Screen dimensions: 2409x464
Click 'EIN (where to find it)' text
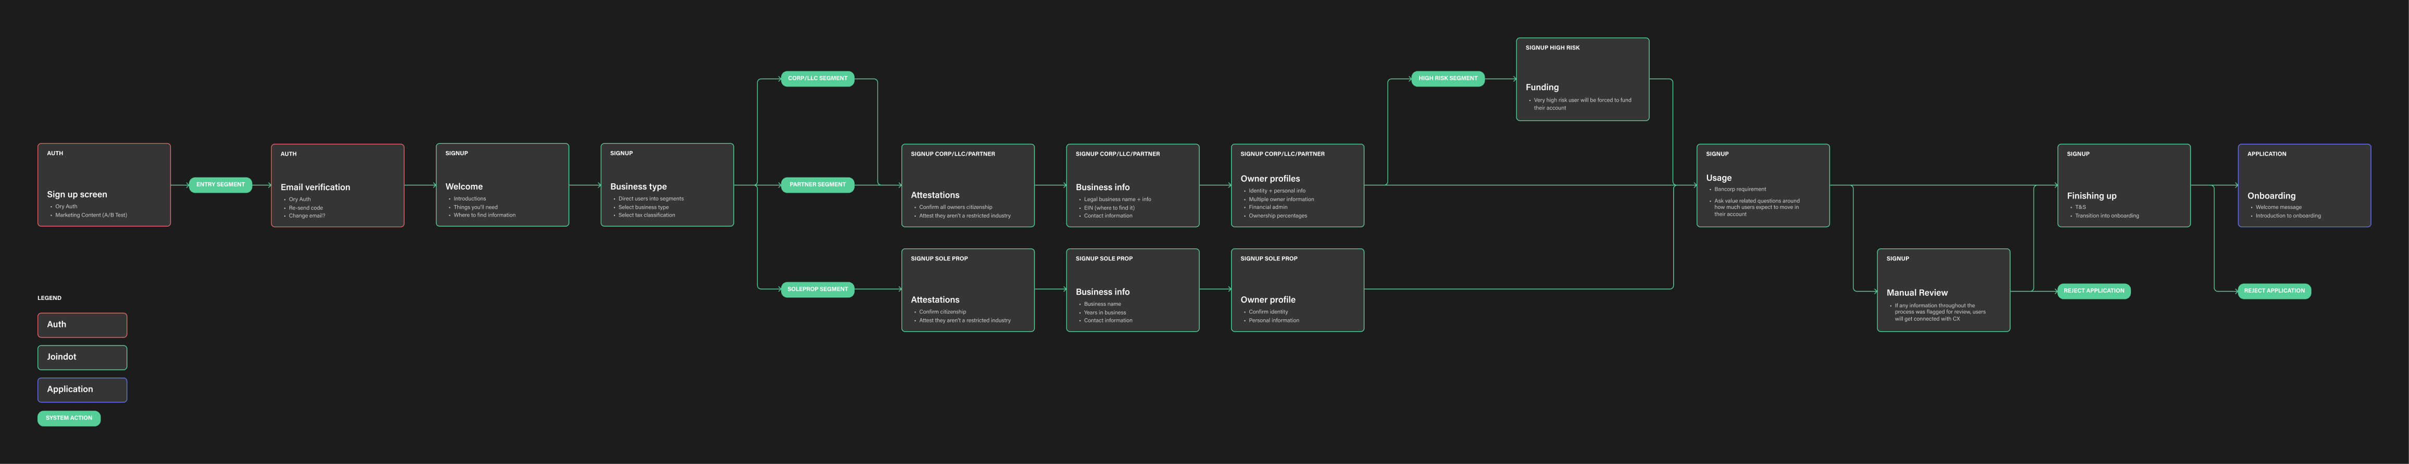point(1109,208)
